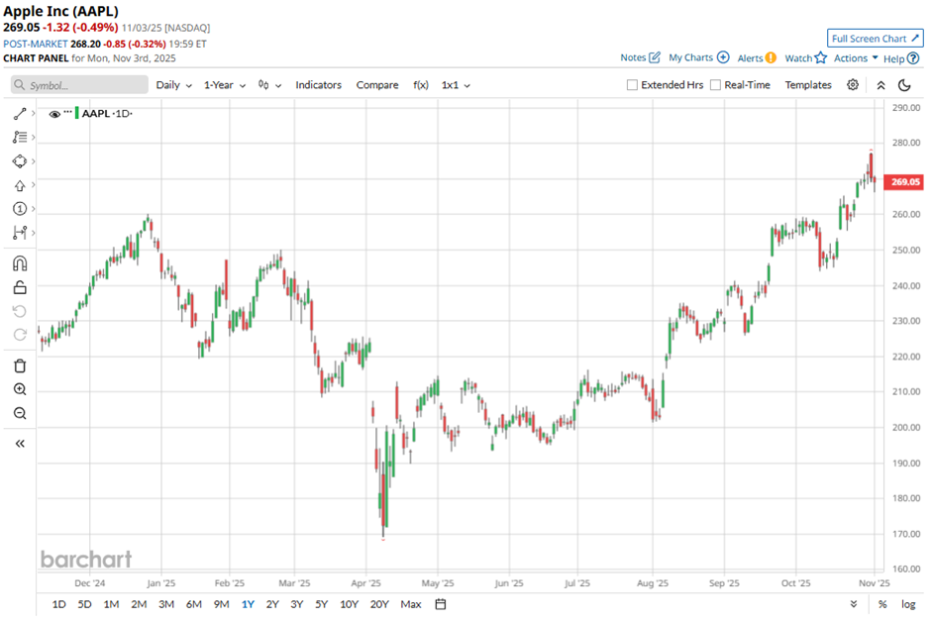Enable the Real-Time checkbox

pos(715,85)
